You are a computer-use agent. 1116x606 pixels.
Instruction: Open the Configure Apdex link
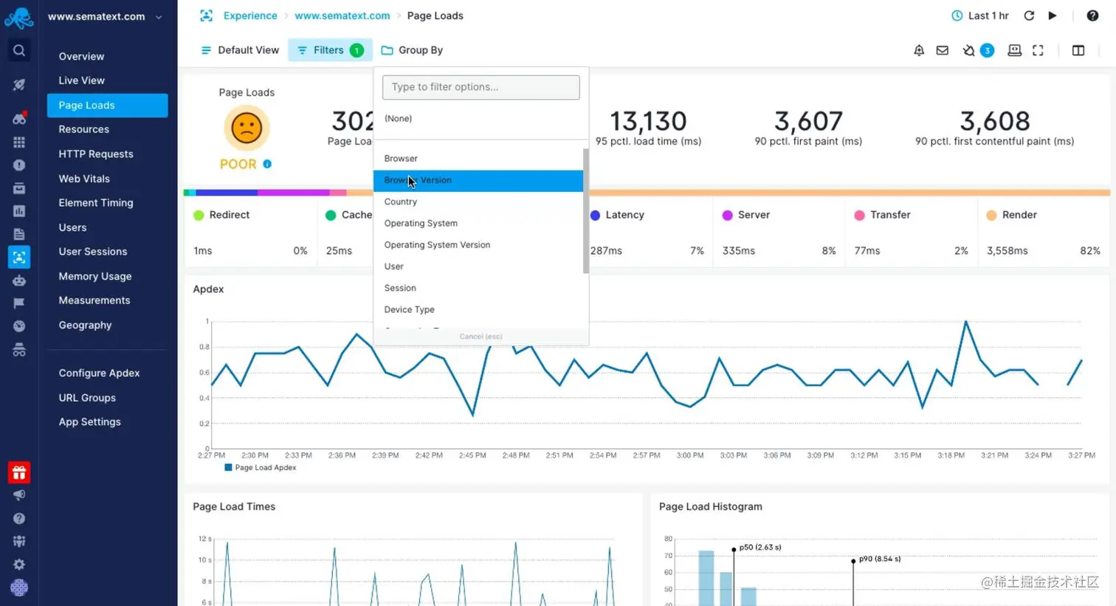107,373
